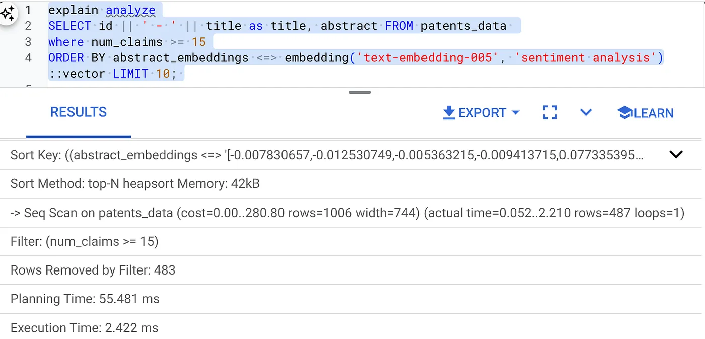Open the LEARN link text
Viewport: 705px width, 339px height.
(654, 113)
